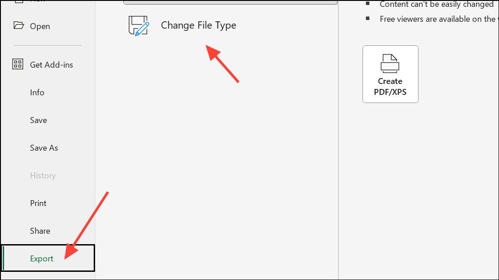Open the Save As page
The image size is (499, 280).
[x=44, y=148]
